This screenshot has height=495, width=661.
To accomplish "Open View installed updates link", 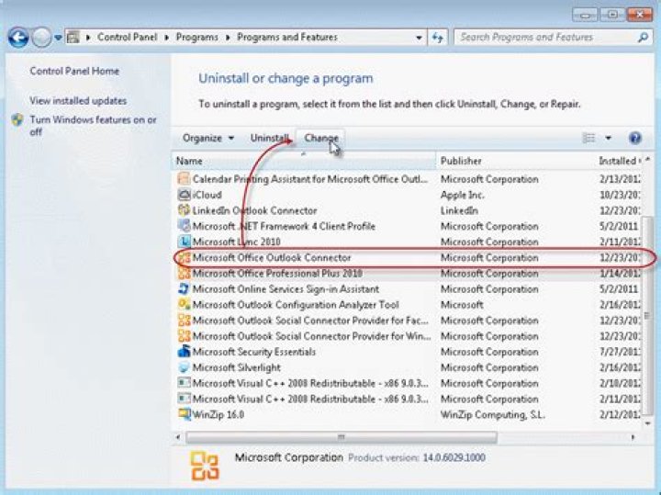I will 78,101.
